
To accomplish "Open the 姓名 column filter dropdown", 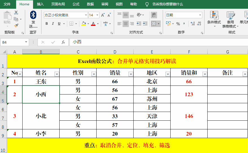I will (57, 74).
